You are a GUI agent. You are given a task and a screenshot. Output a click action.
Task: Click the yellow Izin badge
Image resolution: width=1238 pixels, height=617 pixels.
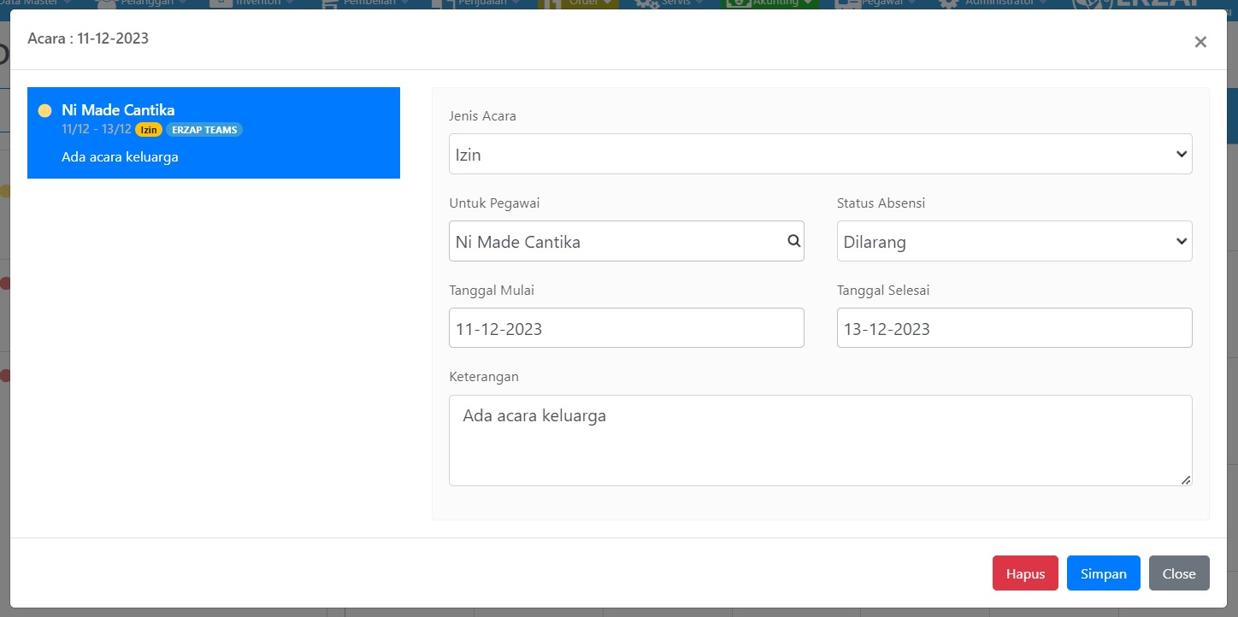click(149, 130)
